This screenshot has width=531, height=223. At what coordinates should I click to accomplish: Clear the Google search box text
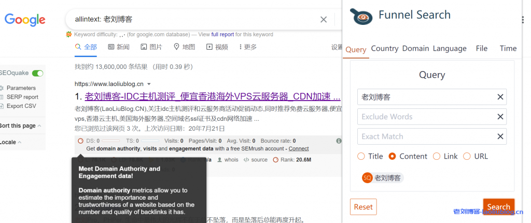323,20
